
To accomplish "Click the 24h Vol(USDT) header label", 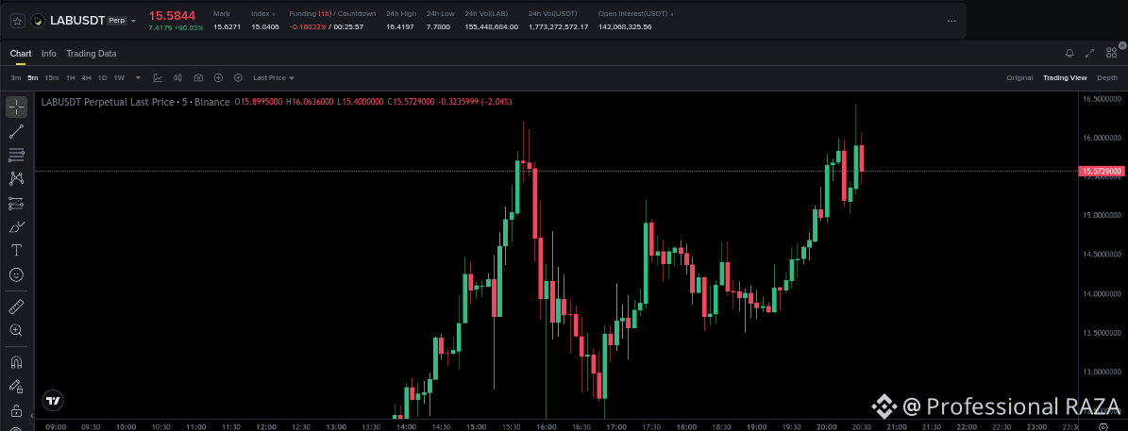I will (x=551, y=13).
